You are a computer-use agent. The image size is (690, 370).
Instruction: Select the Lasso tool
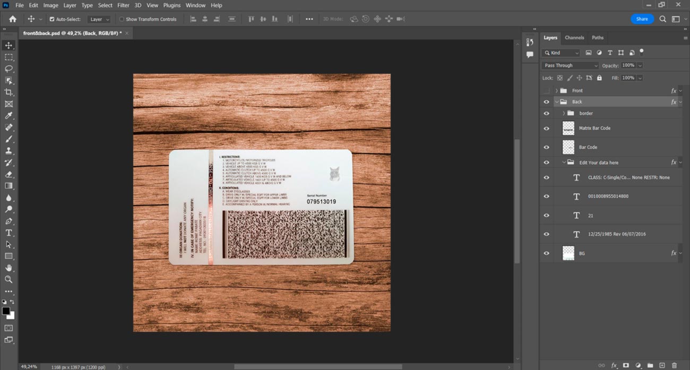(8, 69)
